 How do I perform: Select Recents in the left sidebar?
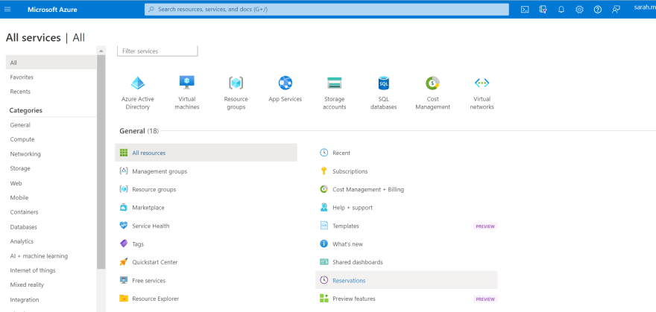[20, 92]
